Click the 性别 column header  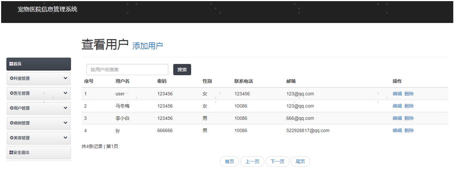pos(207,82)
